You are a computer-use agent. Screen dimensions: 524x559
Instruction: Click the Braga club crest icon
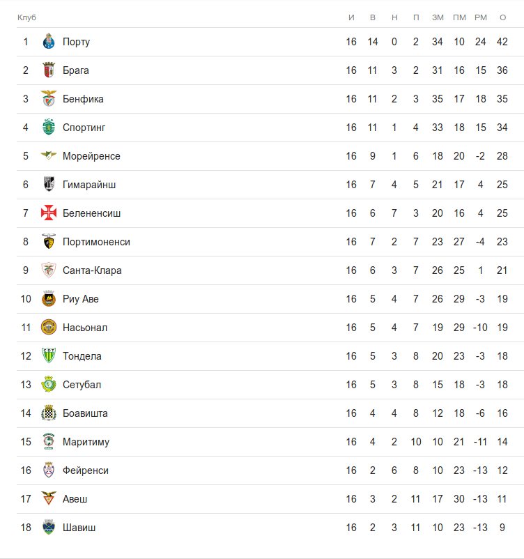coord(49,70)
